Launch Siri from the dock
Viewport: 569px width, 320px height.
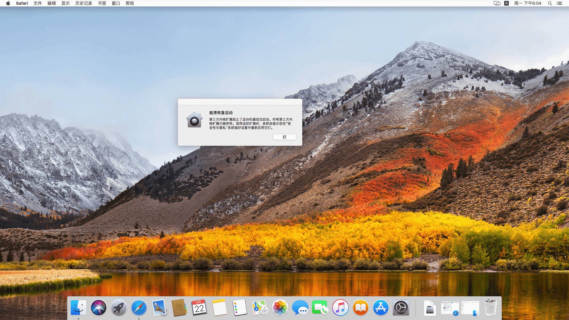(x=98, y=308)
